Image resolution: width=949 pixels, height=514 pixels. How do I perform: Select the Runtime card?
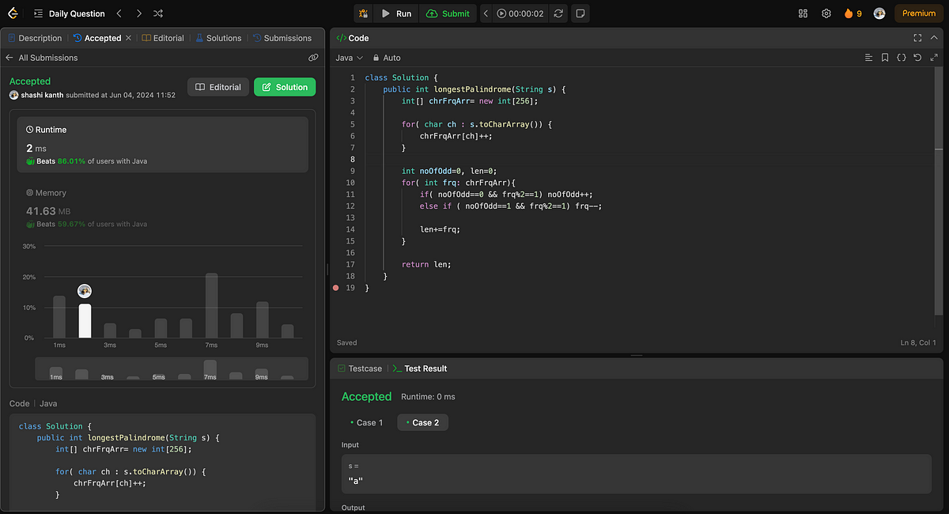point(163,144)
